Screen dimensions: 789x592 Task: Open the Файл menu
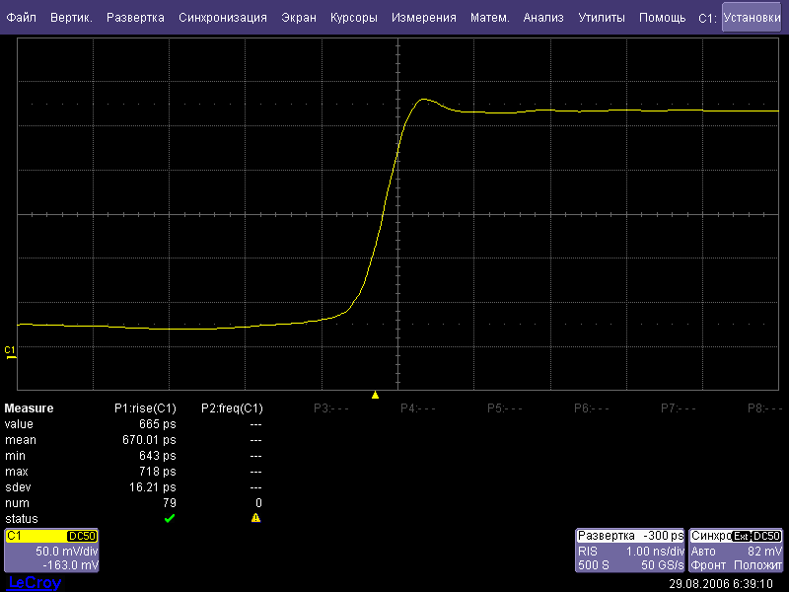pos(21,18)
